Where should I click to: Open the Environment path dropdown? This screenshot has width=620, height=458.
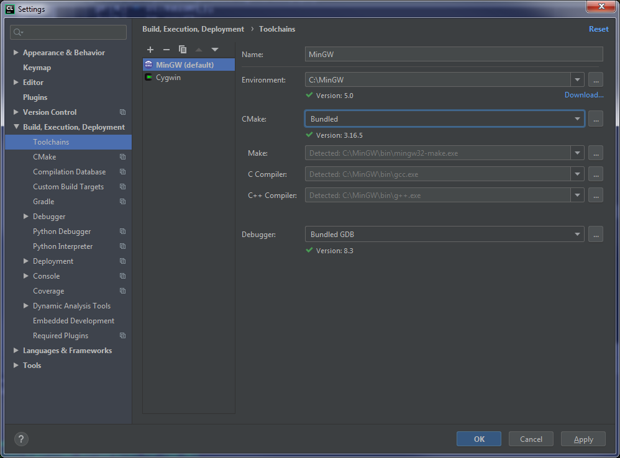[577, 80]
